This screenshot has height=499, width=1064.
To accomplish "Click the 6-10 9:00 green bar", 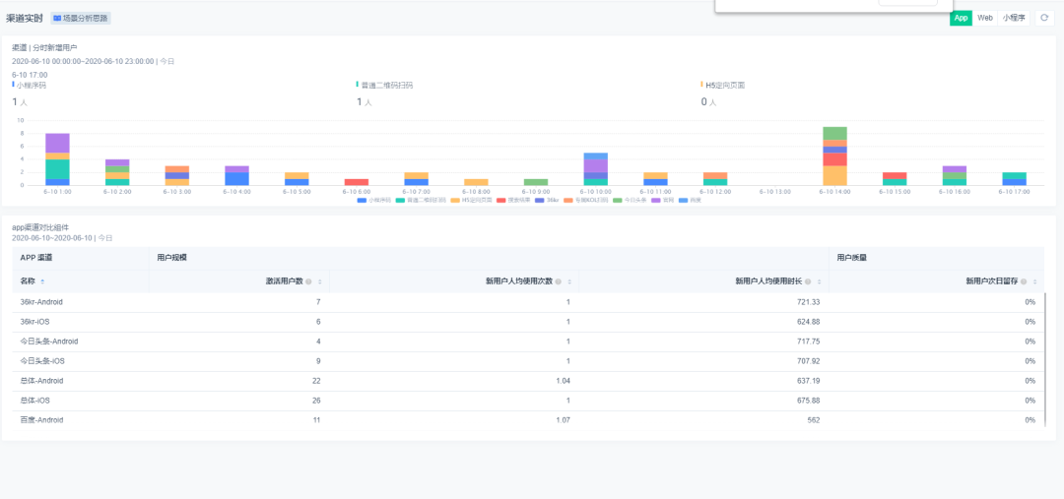I will [x=536, y=182].
